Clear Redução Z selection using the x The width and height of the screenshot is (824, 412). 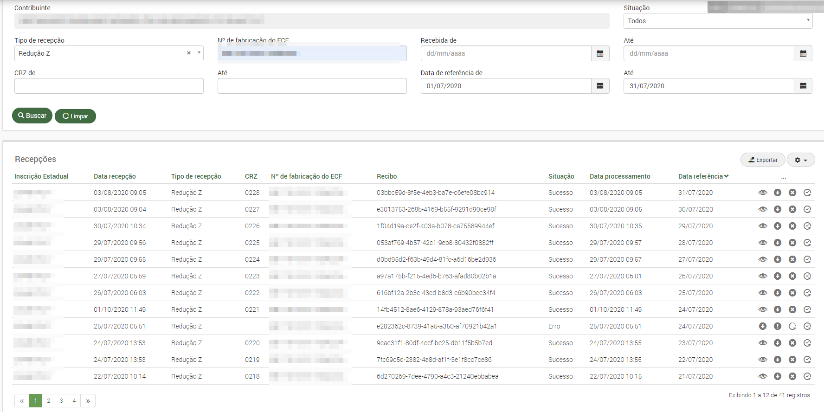click(189, 53)
